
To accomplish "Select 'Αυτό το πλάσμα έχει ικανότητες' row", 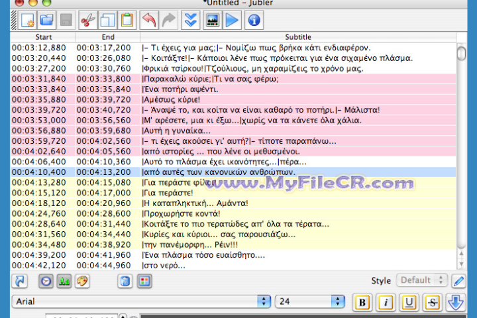I will point(233,162).
